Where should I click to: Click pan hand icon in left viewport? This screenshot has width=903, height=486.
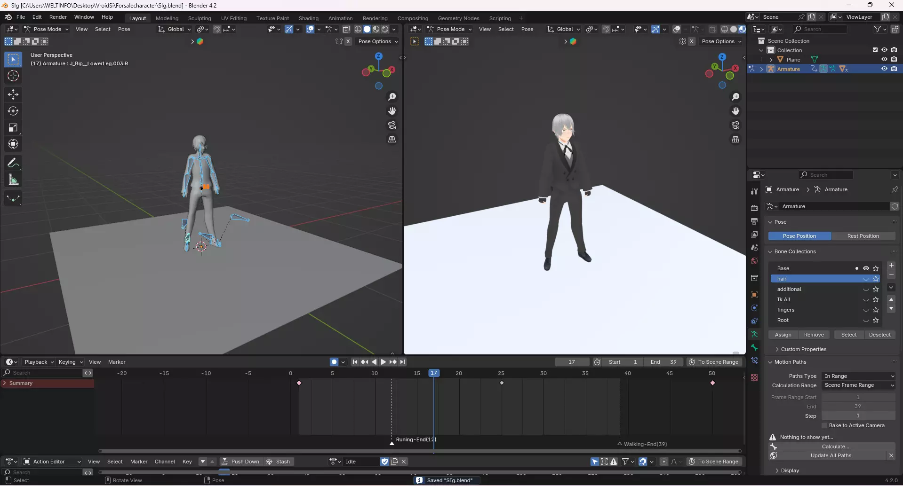point(392,111)
